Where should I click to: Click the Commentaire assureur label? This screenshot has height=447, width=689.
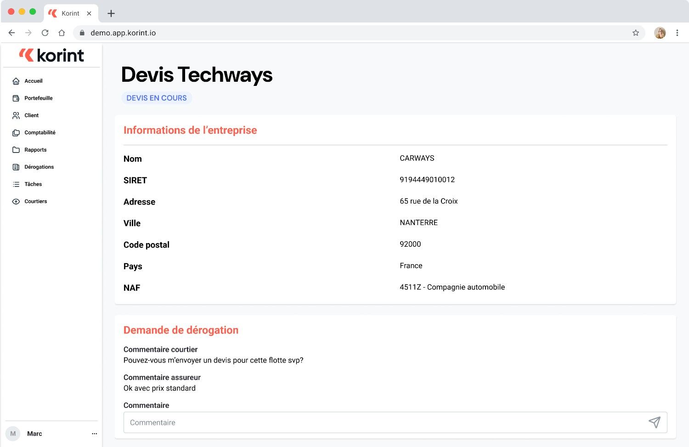tap(162, 378)
